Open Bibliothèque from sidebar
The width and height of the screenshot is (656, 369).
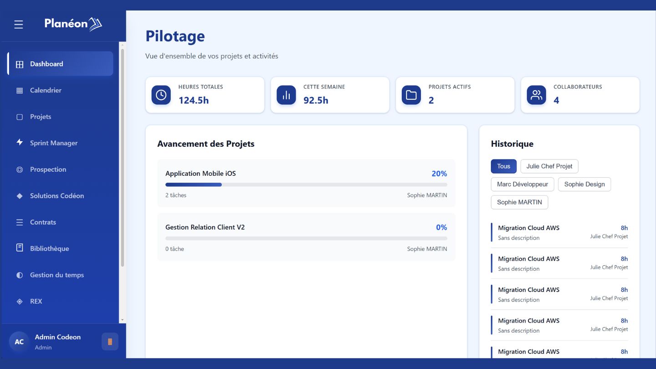point(60,249)
